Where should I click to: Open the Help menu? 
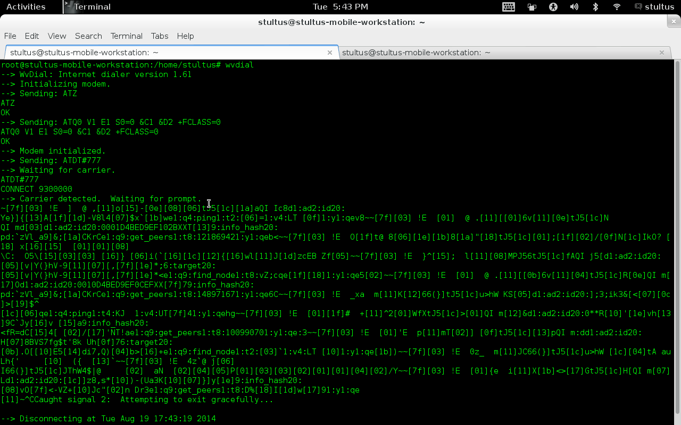[x=185, y=36]
